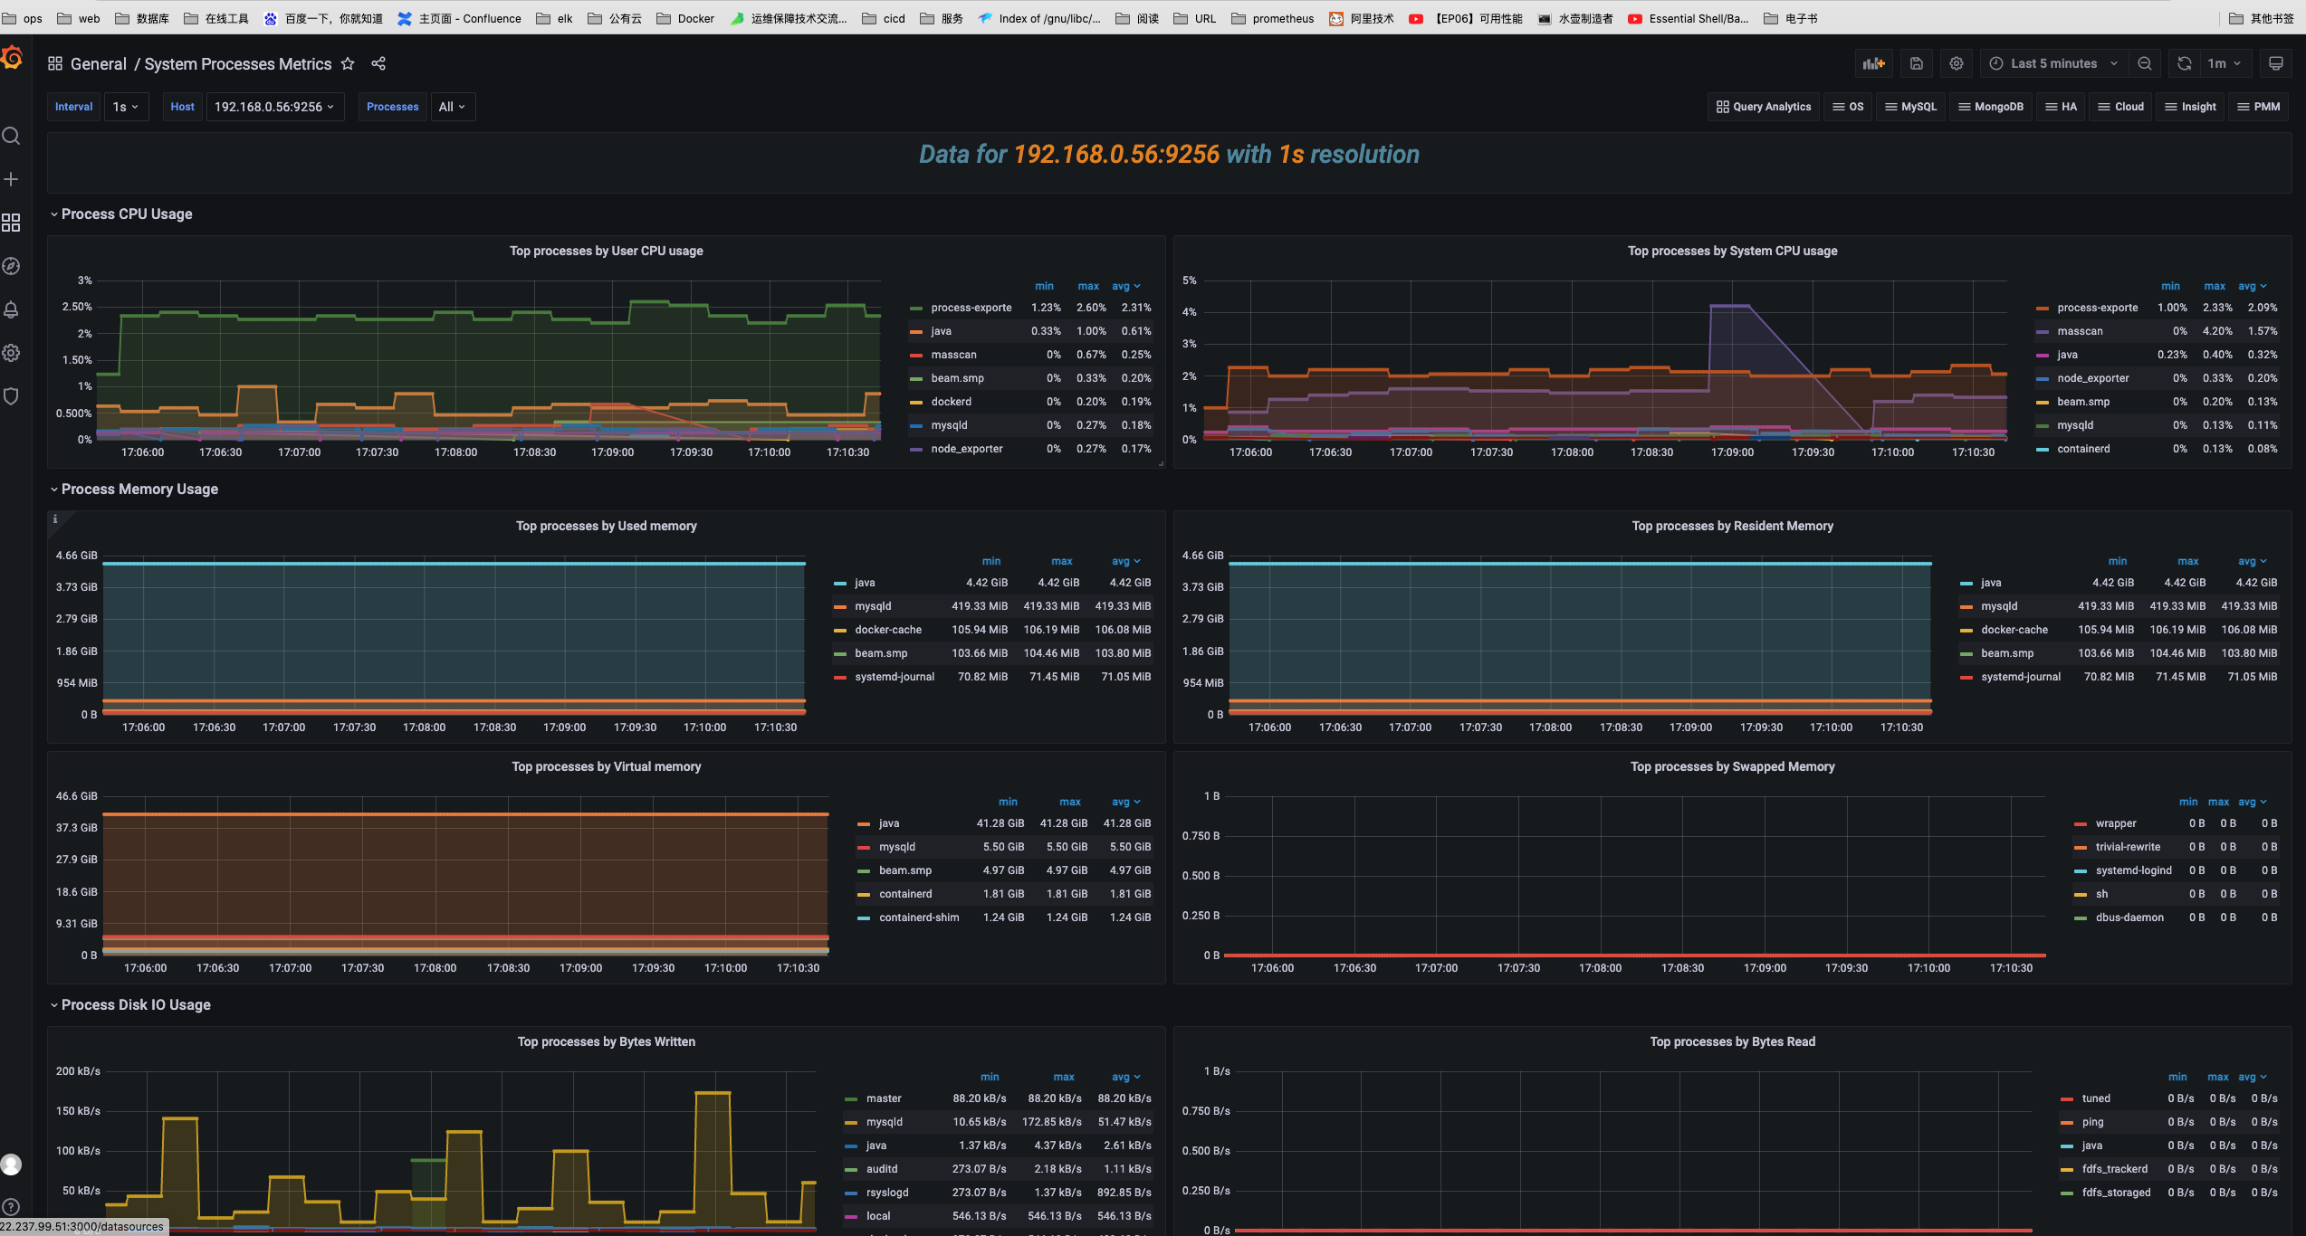Viewport: 2306px width, 1236px height.
Task: Click java color swatch in User CPU legend
Action: pos(916,332)
